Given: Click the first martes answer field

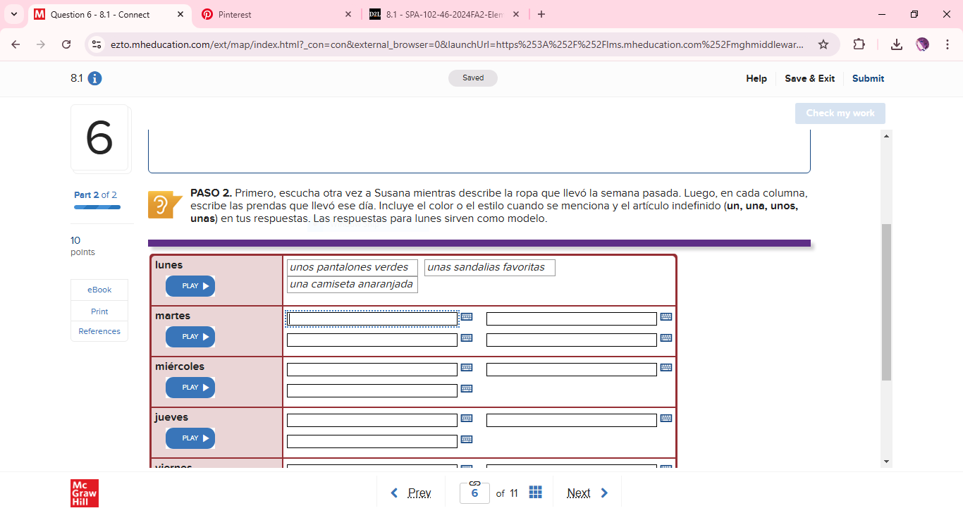Looking at the screenshot, I should (372, 319).
